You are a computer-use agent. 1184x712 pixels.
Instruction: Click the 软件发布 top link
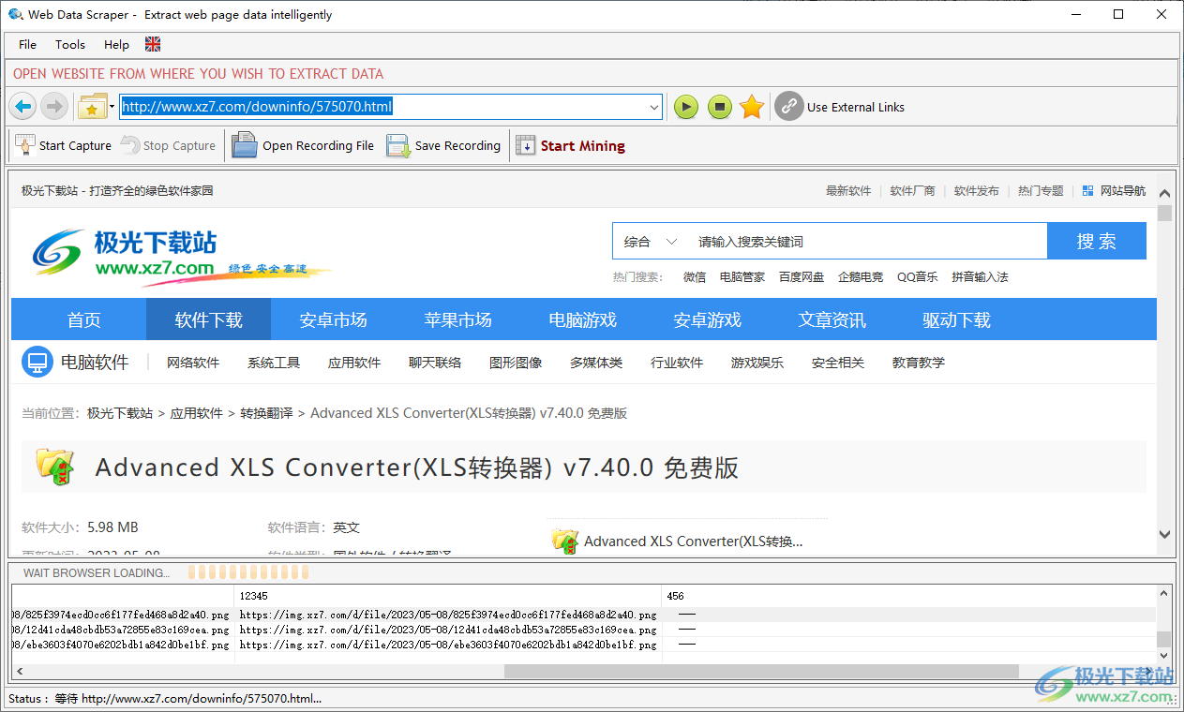point(977,190)
